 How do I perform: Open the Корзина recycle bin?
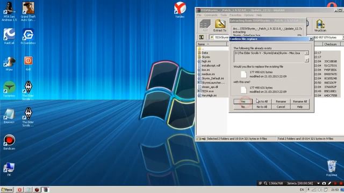[331, 168]
